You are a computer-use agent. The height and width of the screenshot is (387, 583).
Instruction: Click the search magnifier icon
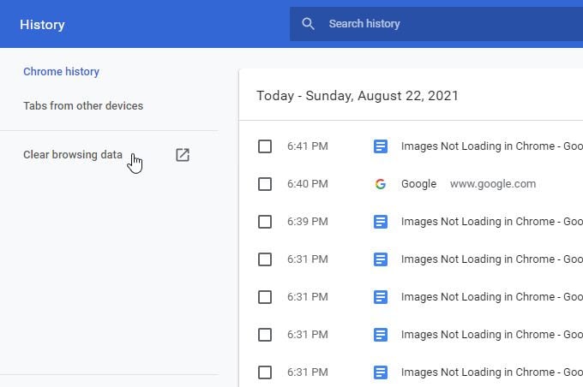click(309, 24)
